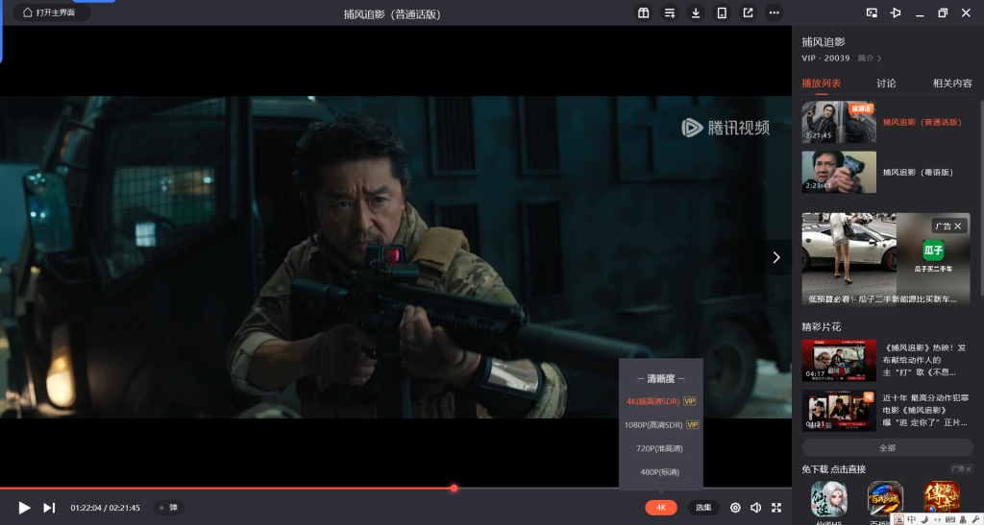Open player settings gear icon
This screenshot has height=525, width=984.
(x=735, y=508)
